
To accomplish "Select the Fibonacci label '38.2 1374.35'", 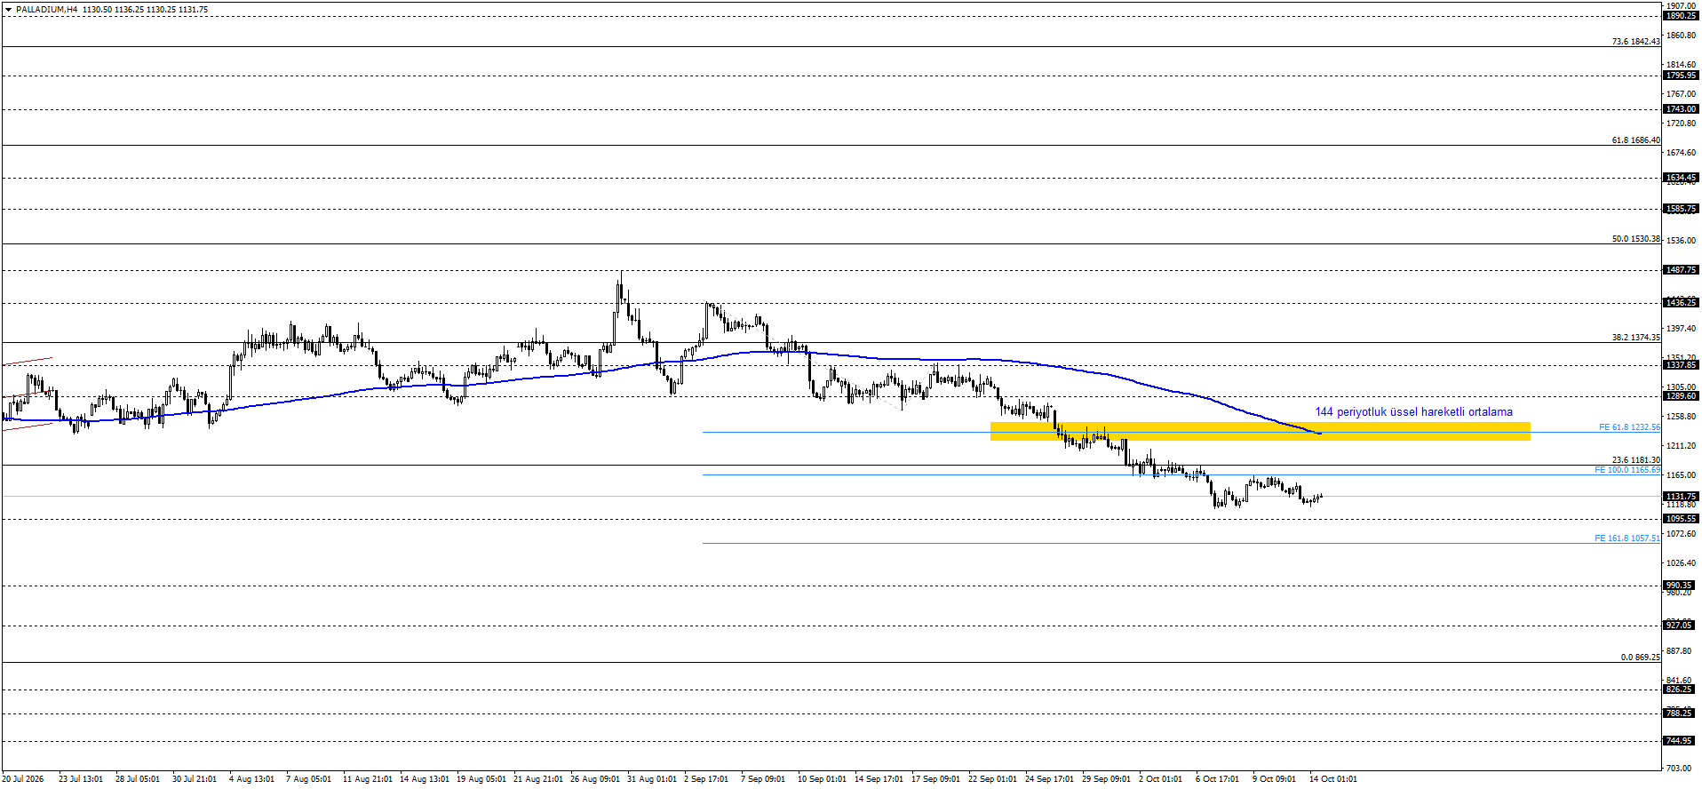I will (x=1635, y=338).
